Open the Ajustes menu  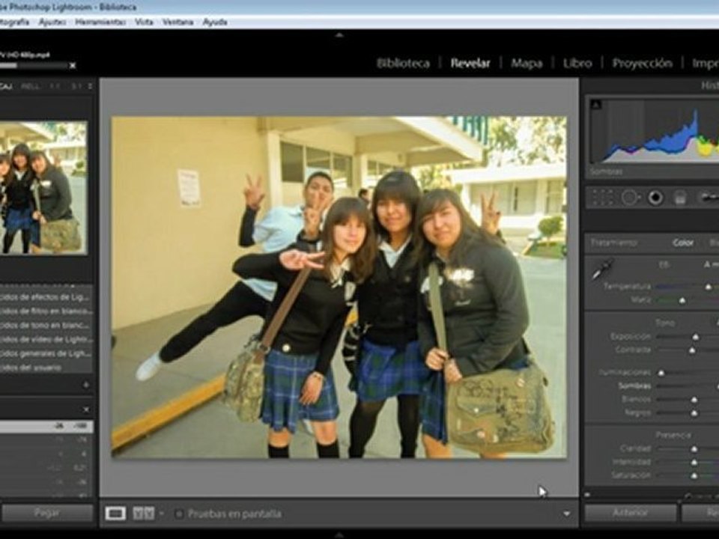(52, 22)
